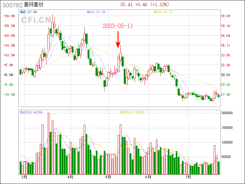Click the 7月 label on time axis

[x=188, y=177]
